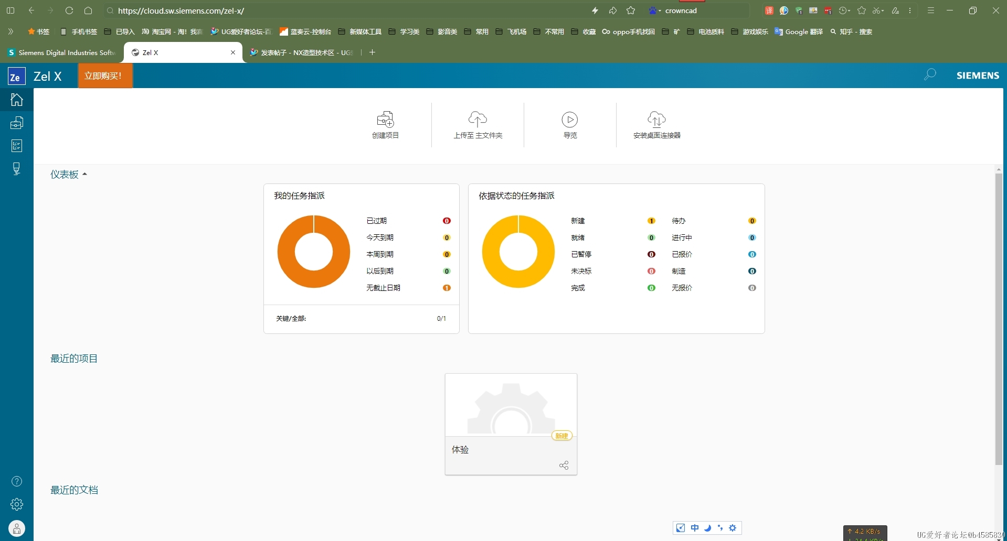The image size is (1007, 541).
Task: Open the 体验 project thumbnail
Action: coord(511,405)
